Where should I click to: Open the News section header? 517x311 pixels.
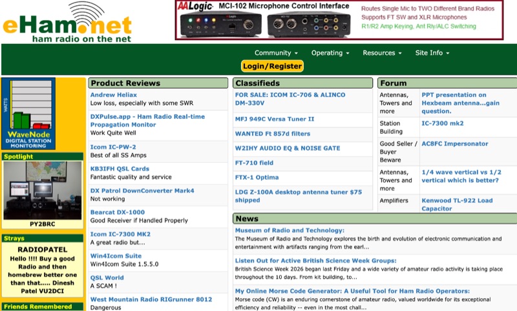(375, 219)
